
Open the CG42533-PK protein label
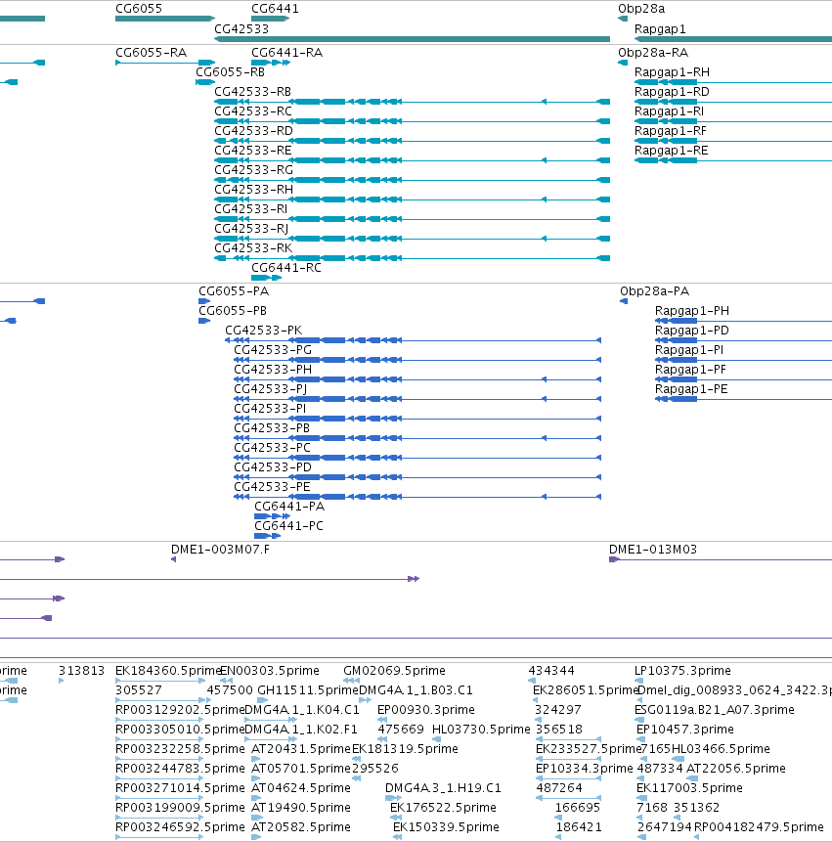tap(263, 331)
